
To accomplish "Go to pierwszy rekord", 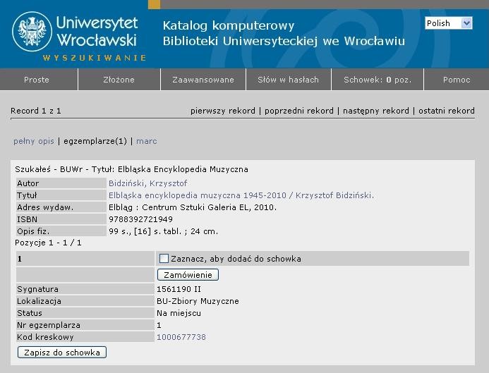I will click(223, 111).
